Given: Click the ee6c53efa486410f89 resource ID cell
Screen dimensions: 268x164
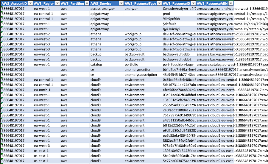Looking at the screenshot, I should (x=179, y=135).
